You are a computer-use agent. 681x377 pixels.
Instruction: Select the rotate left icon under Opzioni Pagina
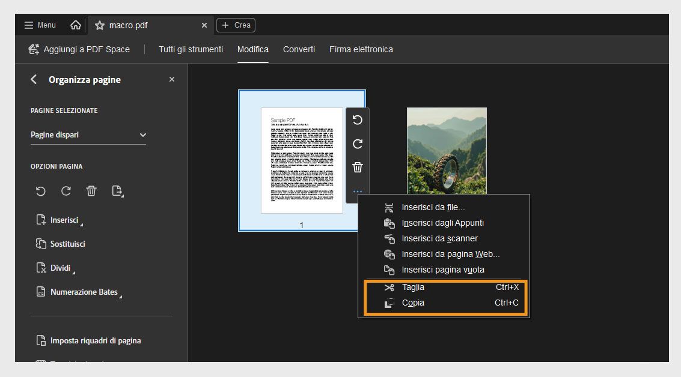[40, 191]
